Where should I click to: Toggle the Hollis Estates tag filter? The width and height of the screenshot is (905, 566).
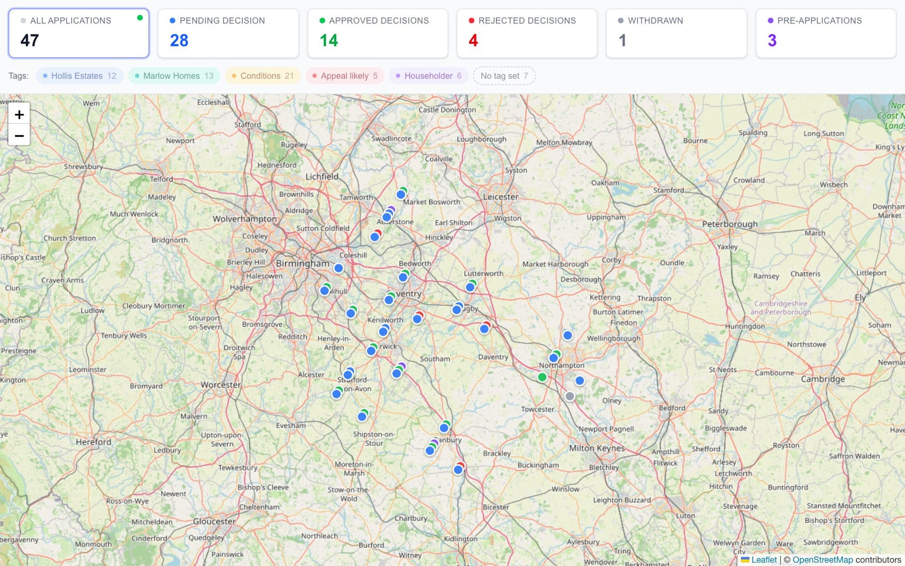(x=80, y=76)
